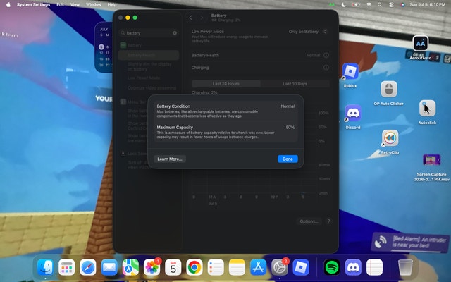This screenshot has width=451, height=282.
Task: Open the help question mark in Battery settings
Action: [x=329, y=221]
